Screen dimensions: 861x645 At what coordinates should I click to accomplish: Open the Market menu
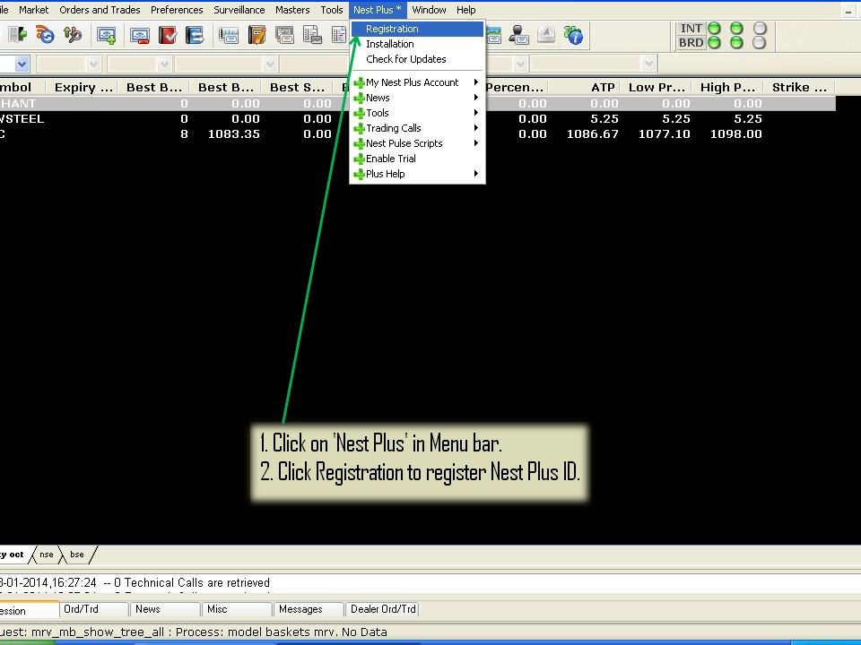(33, 10)
